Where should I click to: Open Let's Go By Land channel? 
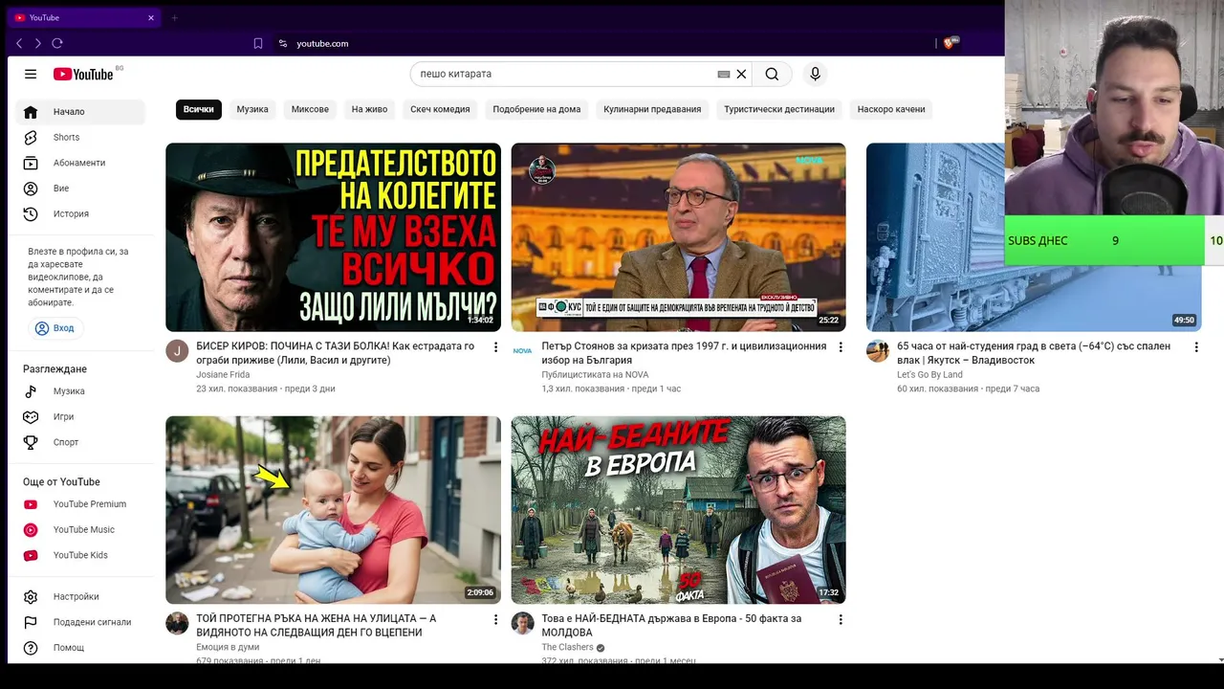pyautogui.click(x=929, y=375)
